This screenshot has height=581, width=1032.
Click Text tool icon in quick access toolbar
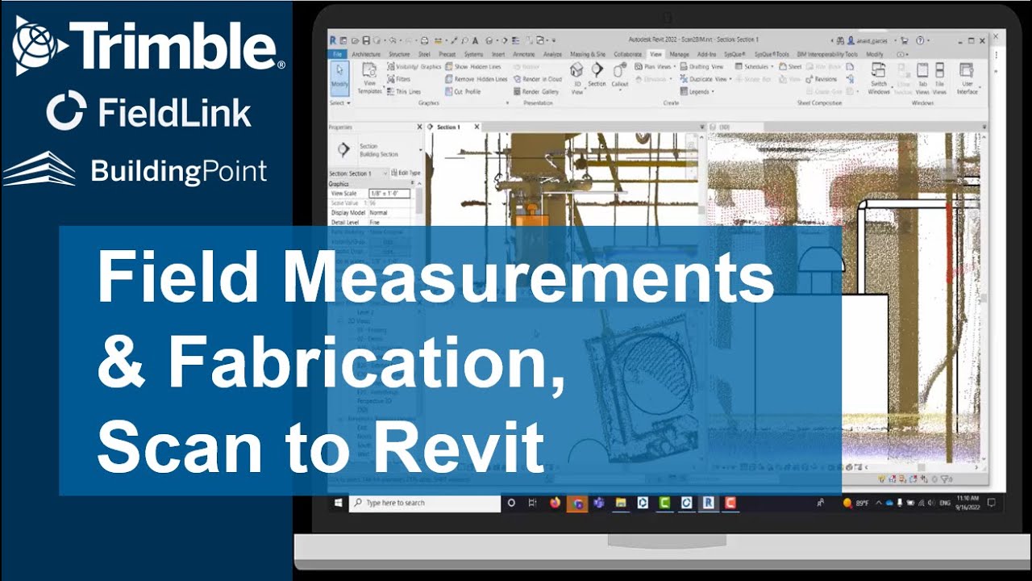tap(476, 40)
